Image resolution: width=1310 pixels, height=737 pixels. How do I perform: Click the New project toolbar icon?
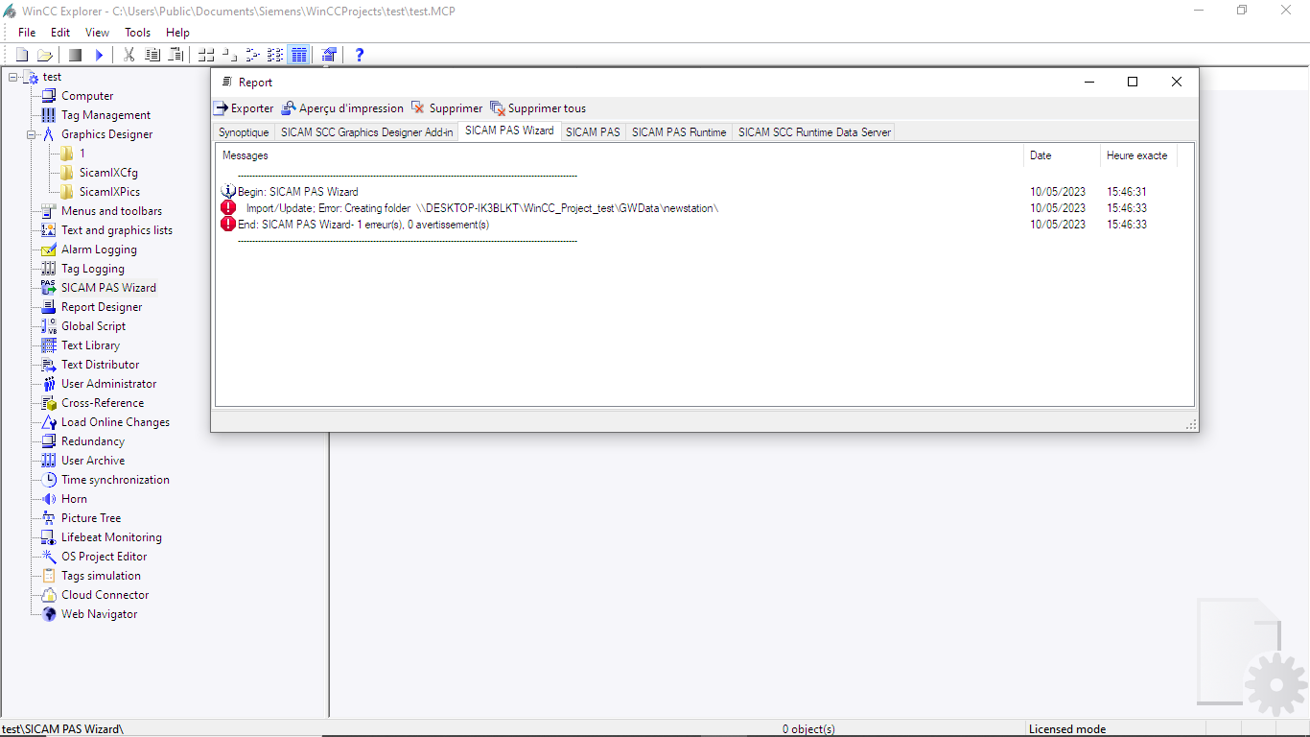[x=22, y=55]
